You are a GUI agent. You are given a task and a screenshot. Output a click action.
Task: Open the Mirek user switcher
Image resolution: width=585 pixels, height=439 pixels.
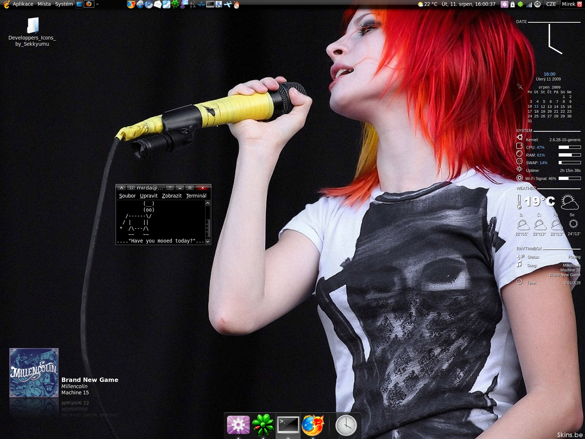pos(569,4)
